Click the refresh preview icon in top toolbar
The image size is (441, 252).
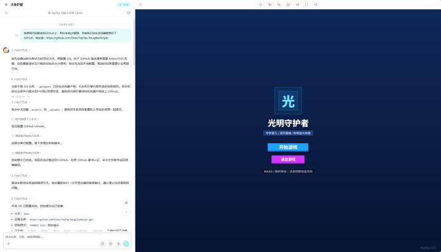pyautogui.click(x=261, y=4)
